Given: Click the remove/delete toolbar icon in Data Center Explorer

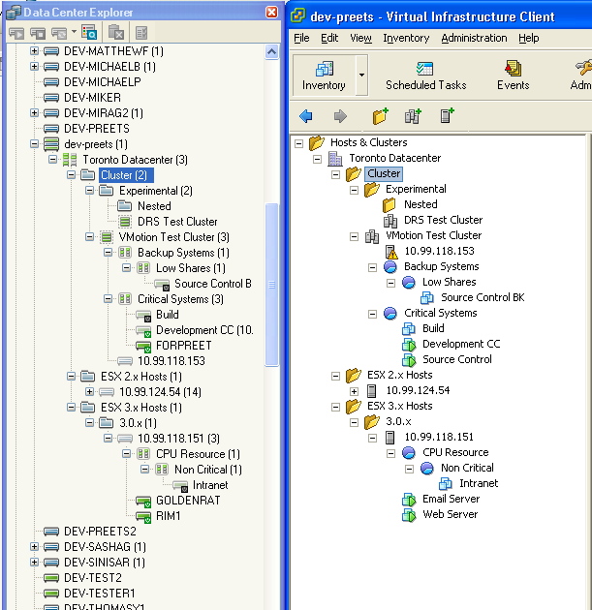Looking at the screenshot, I should click(115, 33).
